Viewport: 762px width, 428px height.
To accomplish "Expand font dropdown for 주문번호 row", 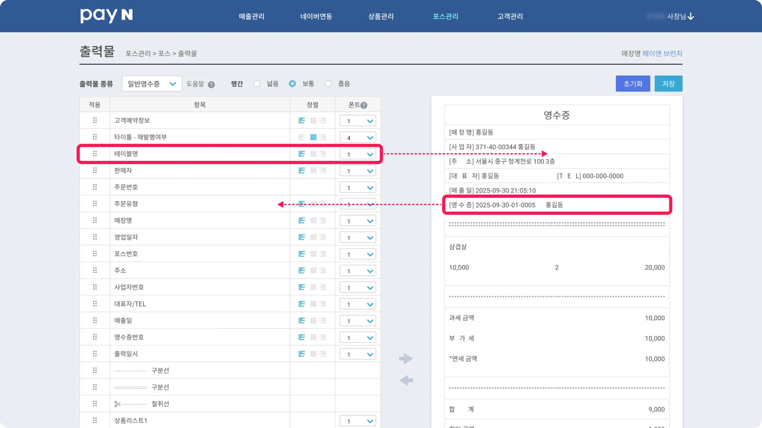I will 358,188.
